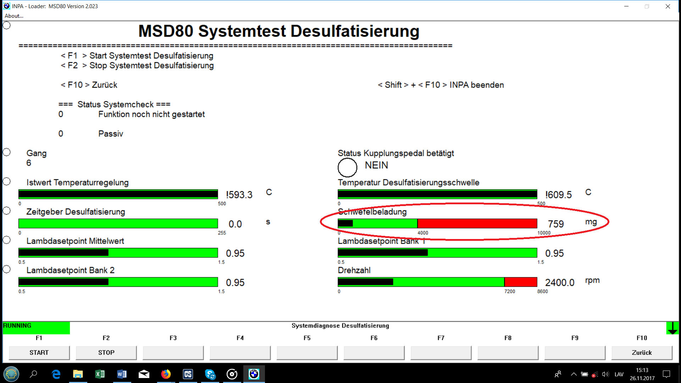Click the empty F9 function button
Image resolution: width=681 pixels, height=383 pixels.
[x=575, y=353]
